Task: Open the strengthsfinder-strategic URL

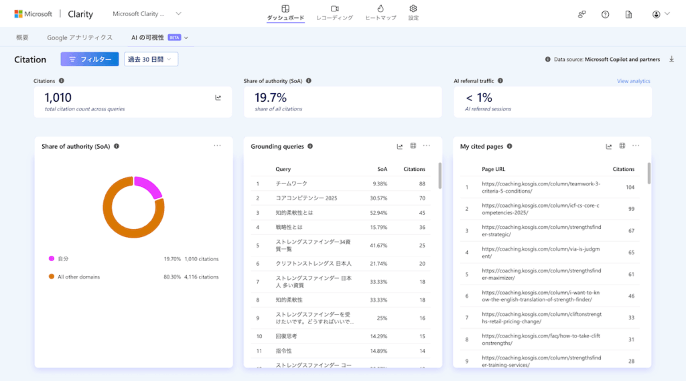Action: coord(541,230)
